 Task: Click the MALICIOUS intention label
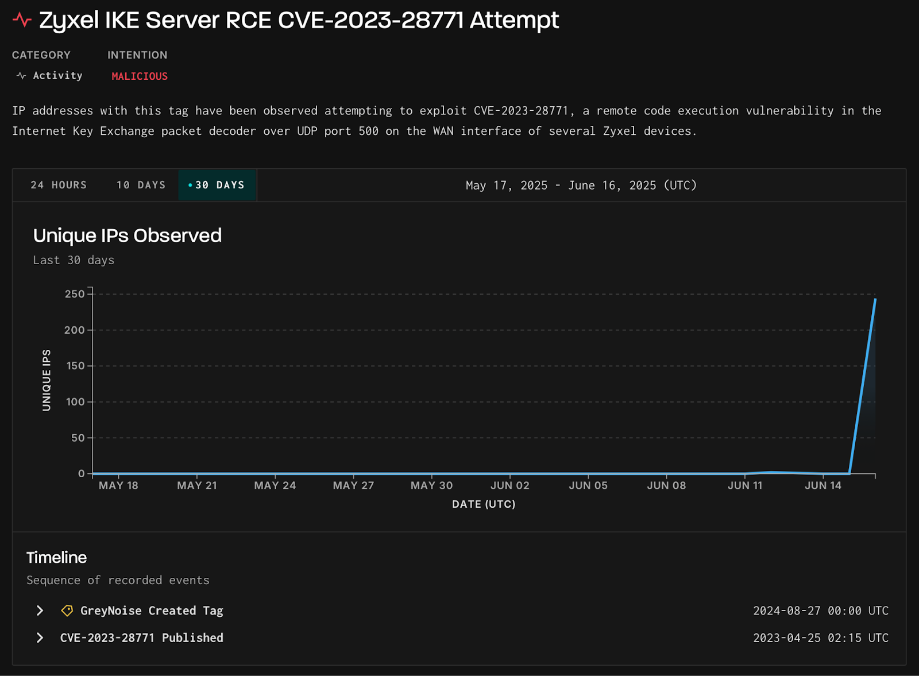[x=139, y=76]
